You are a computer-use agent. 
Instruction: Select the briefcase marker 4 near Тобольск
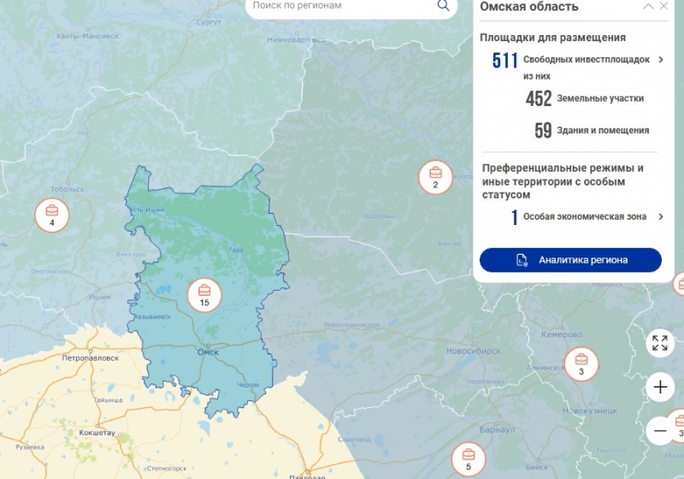(51, 215)
